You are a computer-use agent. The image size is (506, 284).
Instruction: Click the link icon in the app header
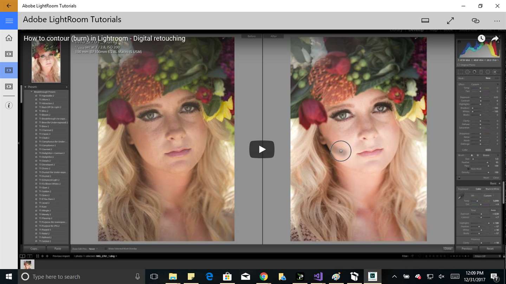[475, 21]
